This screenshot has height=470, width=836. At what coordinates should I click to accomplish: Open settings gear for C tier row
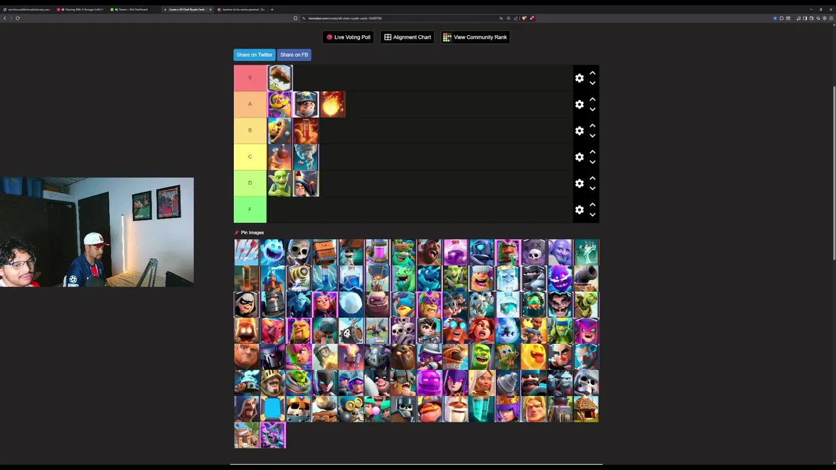pos(579,157)
